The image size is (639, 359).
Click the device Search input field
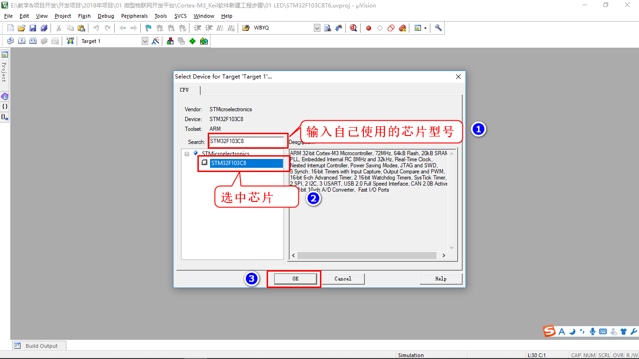tap(247, 141)
